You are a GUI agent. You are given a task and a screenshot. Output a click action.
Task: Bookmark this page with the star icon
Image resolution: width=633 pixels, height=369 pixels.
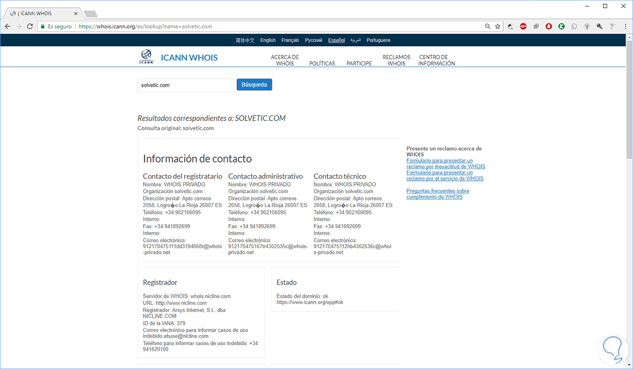click(x=497, y=26)
